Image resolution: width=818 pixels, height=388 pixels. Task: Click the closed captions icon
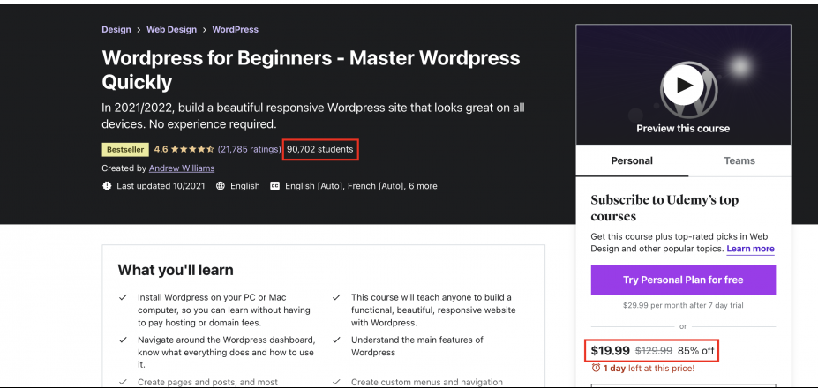pyautogui.click(x=274, y=186)
